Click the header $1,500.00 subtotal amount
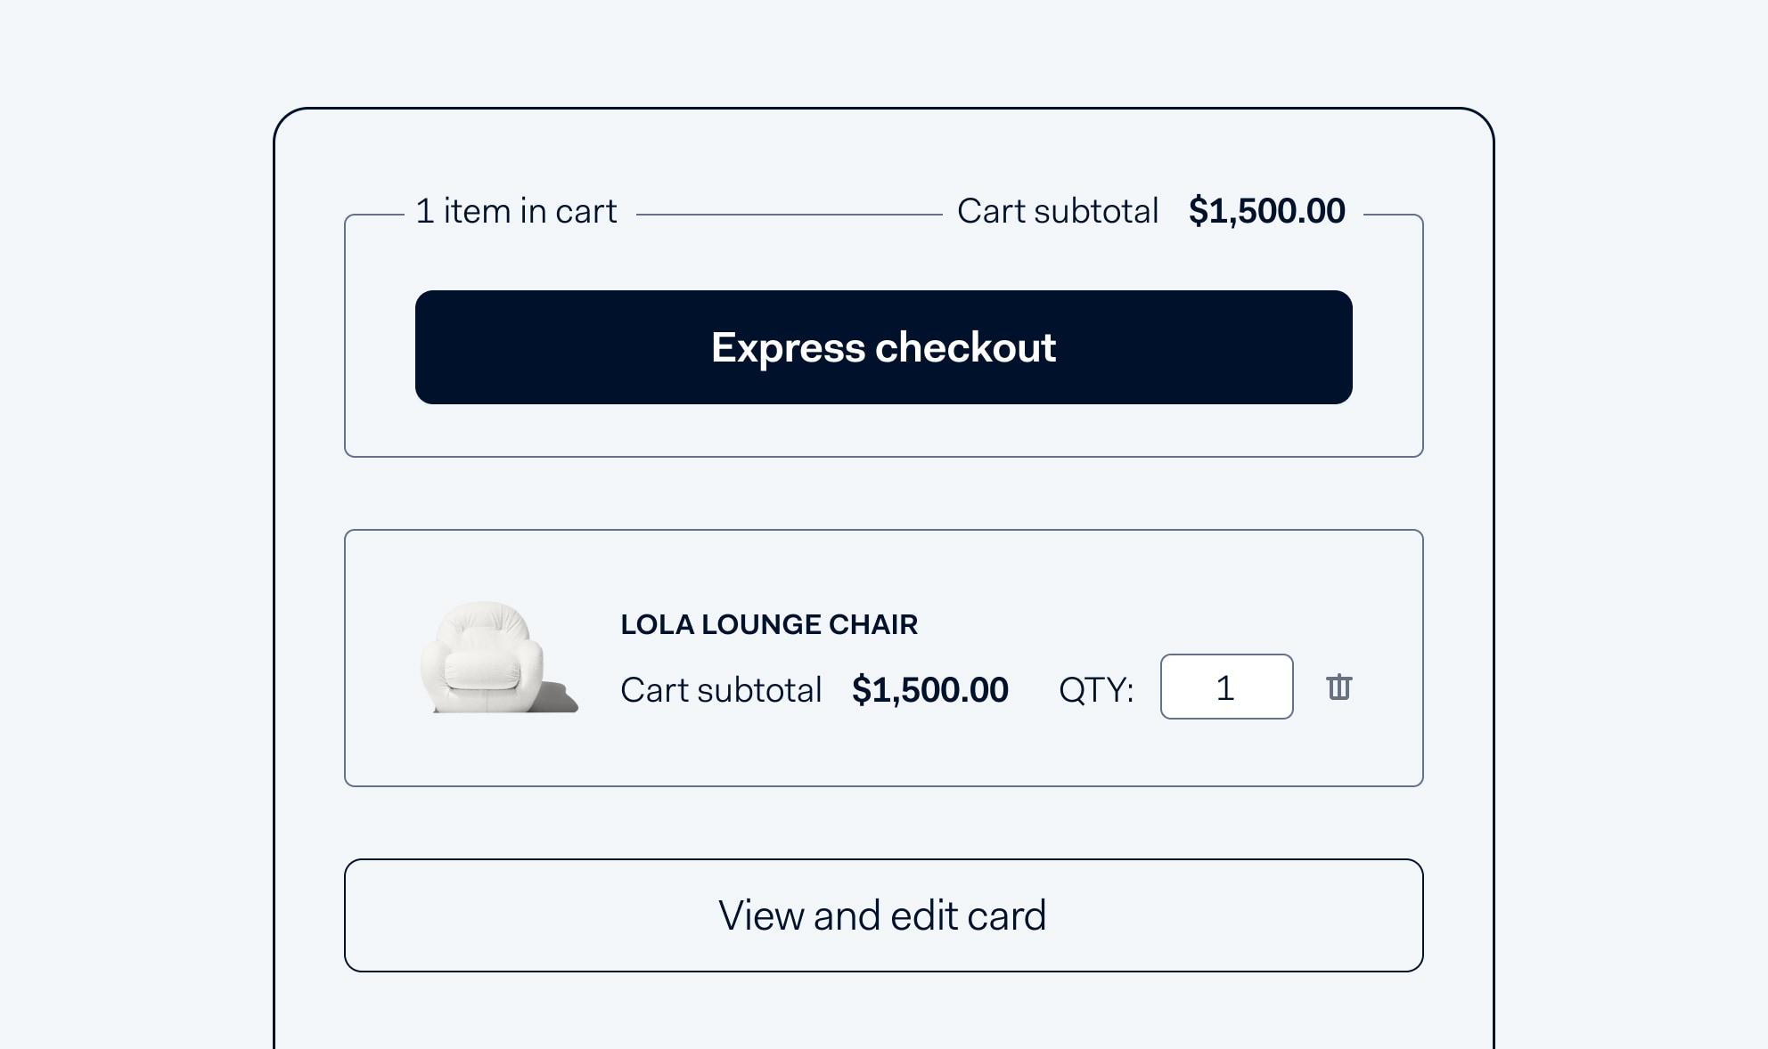The width and height of the screenshot is (1768, 1049). tap(1266, 212)
